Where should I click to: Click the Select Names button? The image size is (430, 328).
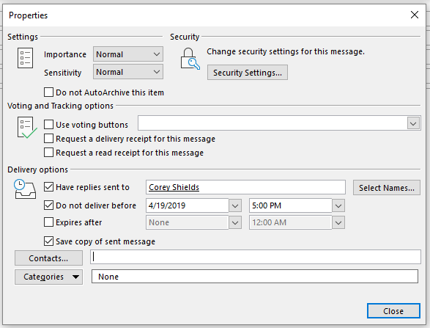pos(386,188)
